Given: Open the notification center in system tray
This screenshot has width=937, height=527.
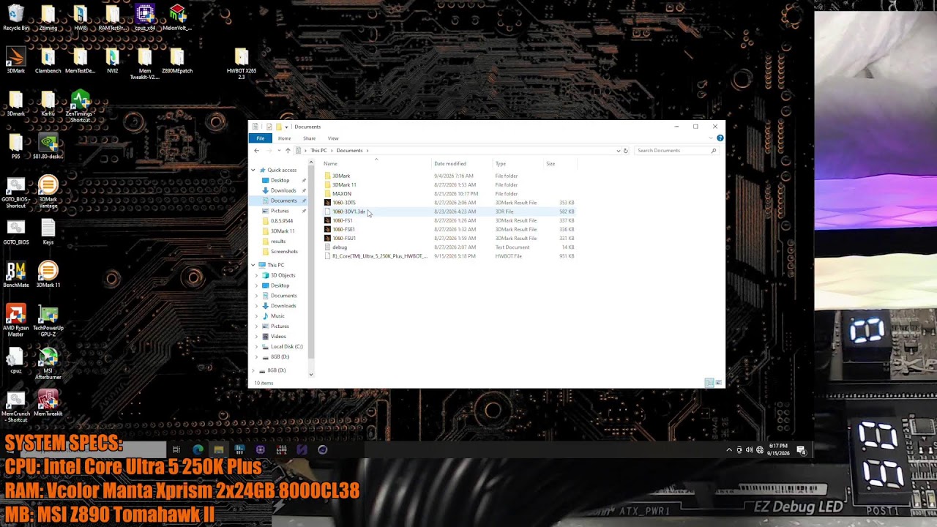Looking at the screenshot, I should pyautogui.click(x=801, y=449).
